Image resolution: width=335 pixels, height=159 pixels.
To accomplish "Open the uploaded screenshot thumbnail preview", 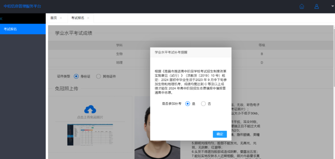I will click(90, 135).
